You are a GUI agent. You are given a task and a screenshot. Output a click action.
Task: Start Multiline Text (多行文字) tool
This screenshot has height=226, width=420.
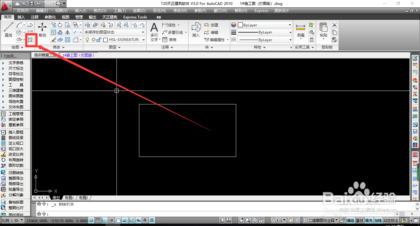click(x=154, y=32)
